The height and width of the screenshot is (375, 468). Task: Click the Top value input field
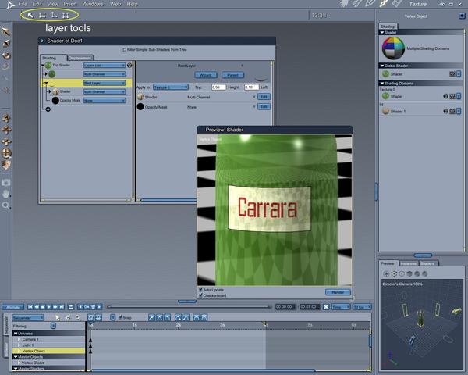(218, 87)
